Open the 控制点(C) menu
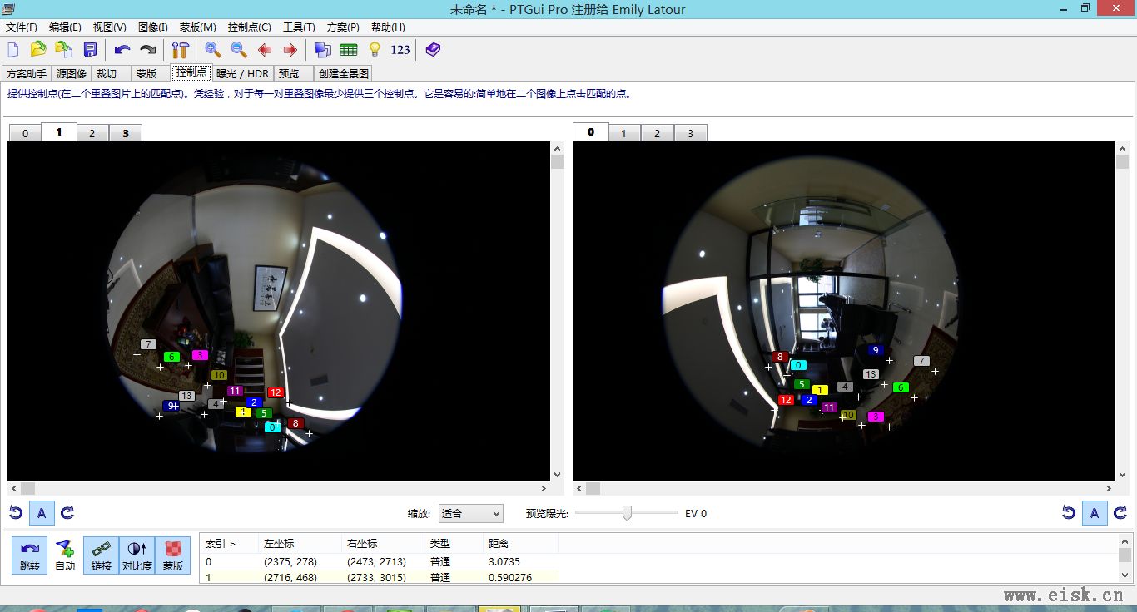 coord(249,27)
